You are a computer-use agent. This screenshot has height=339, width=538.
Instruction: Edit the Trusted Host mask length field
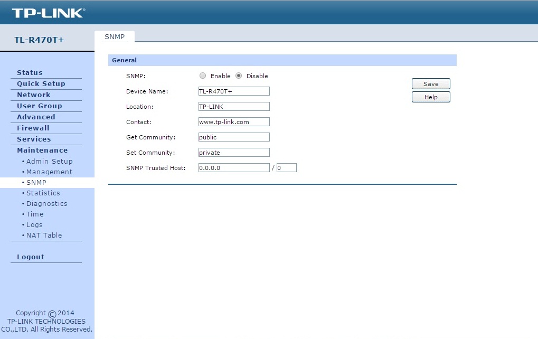pos(287,168)
